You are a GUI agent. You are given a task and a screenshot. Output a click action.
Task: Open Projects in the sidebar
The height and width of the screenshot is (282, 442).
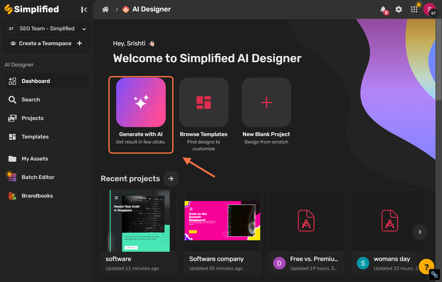click(46, 118)
